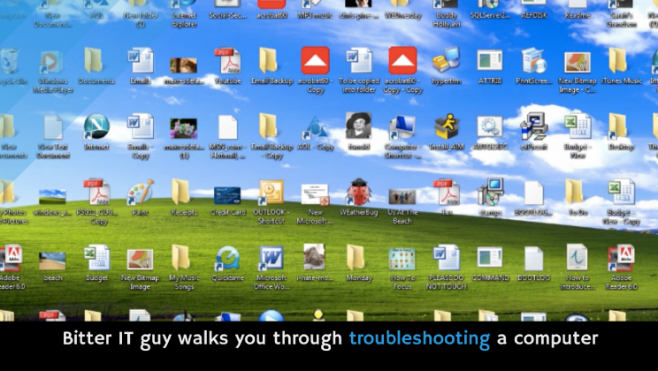Select the Computer Shortcut icon

[x=402, y=126]
